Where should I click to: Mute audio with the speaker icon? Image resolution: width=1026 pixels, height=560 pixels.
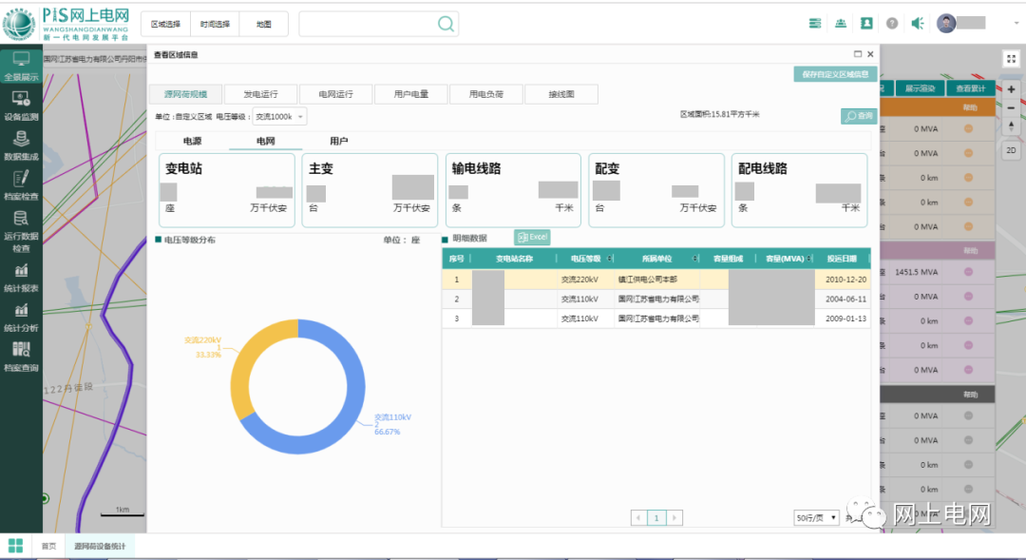[917, 23]
